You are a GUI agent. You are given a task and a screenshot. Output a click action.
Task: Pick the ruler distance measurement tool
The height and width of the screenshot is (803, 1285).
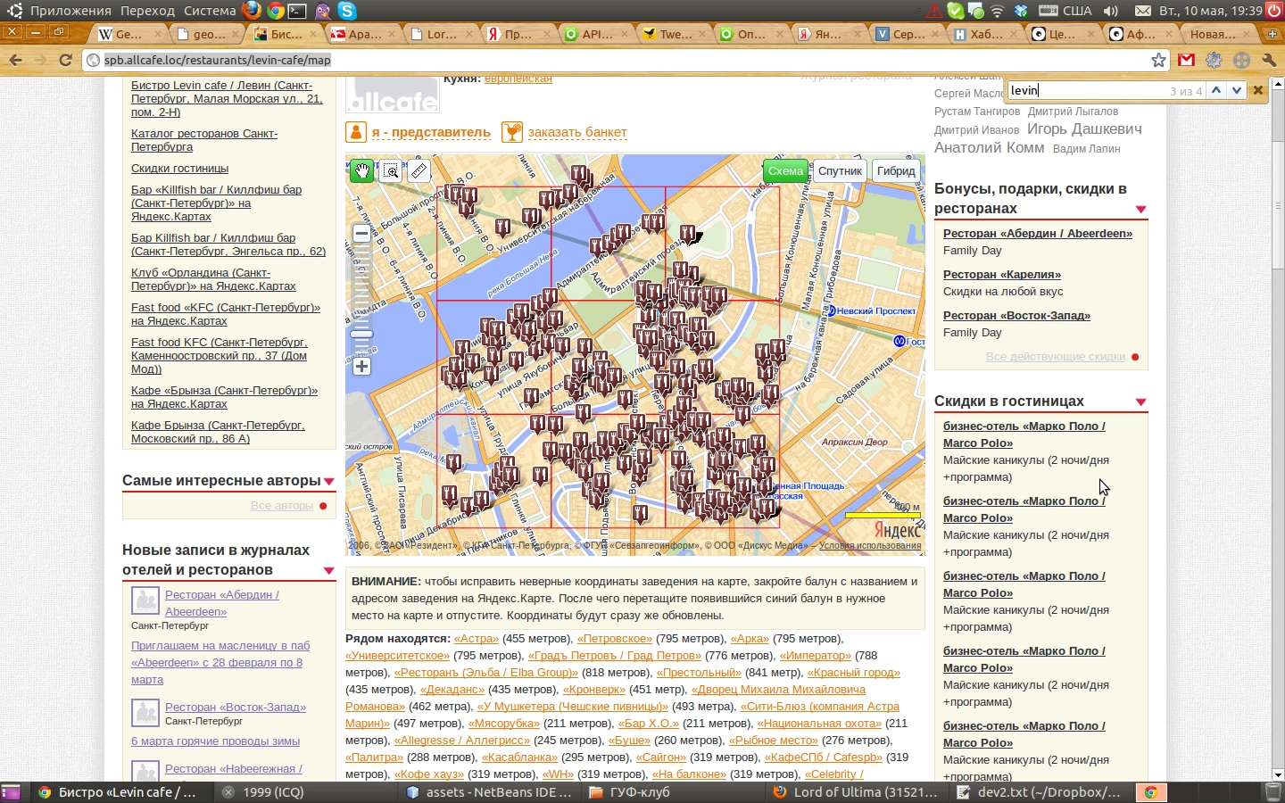(x=419, y=170)
